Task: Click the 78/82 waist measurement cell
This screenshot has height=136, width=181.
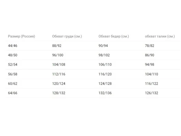Action: coord(149,46)
